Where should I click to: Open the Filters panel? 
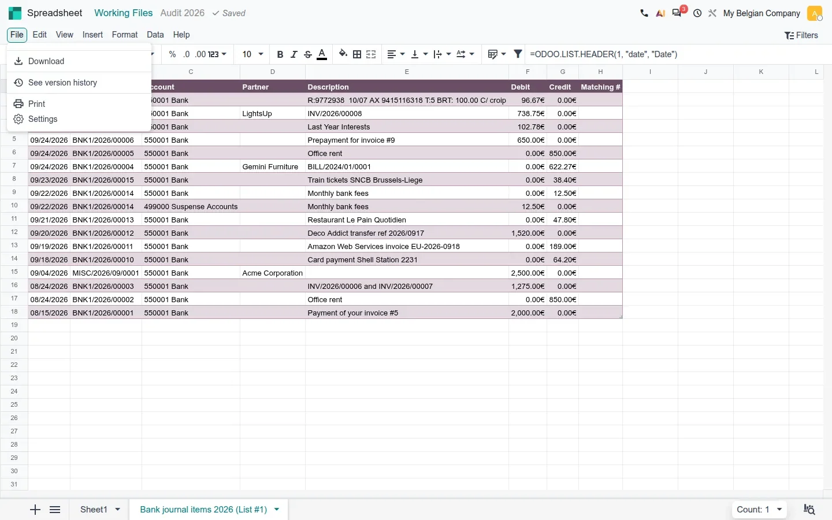tap(801, 35)
